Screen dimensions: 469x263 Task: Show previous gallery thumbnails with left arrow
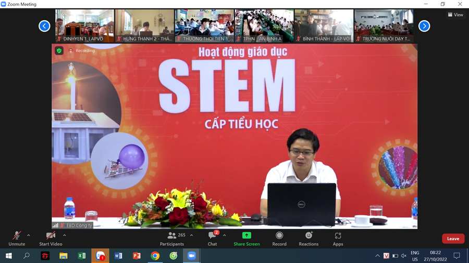point(44,26)
